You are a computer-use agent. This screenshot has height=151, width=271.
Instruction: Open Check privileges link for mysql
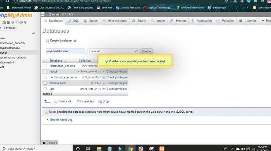click(117, 71)
